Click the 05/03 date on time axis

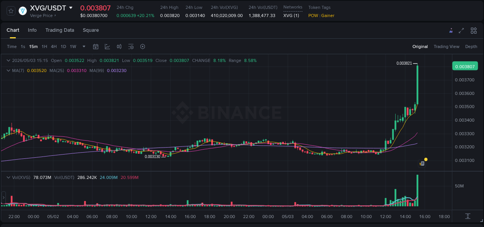(287, 217)
